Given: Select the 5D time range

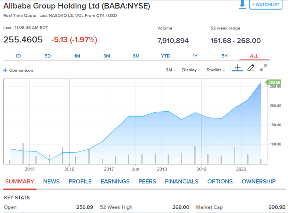Looking at the screenshot, I should click(48, 56).
